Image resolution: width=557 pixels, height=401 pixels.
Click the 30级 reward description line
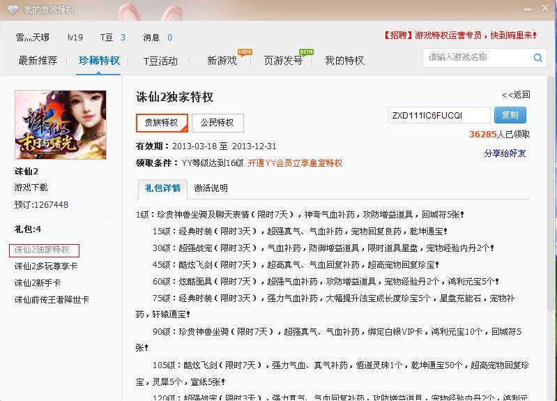click(x=323, y=248)
